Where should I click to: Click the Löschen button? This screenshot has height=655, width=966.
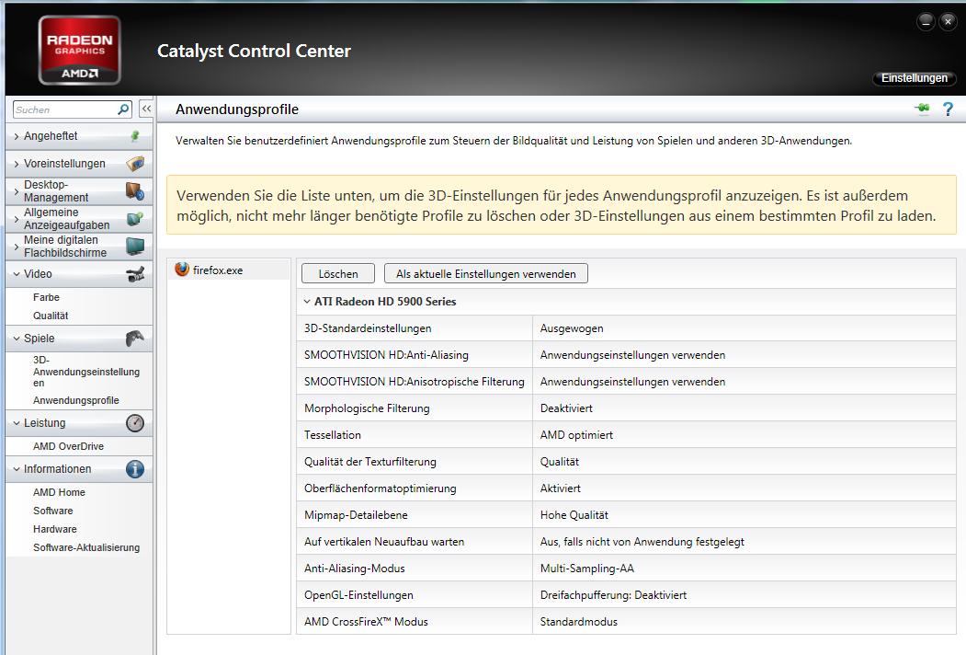[338, 274]
